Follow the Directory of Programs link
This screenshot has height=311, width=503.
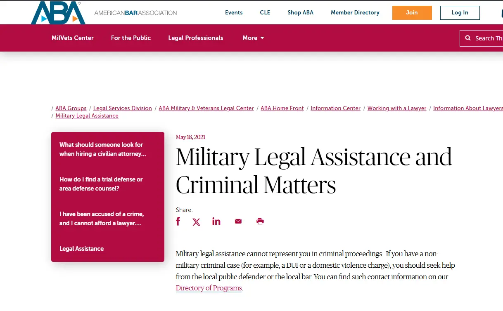pyautogui.click(x=209, y=288)
